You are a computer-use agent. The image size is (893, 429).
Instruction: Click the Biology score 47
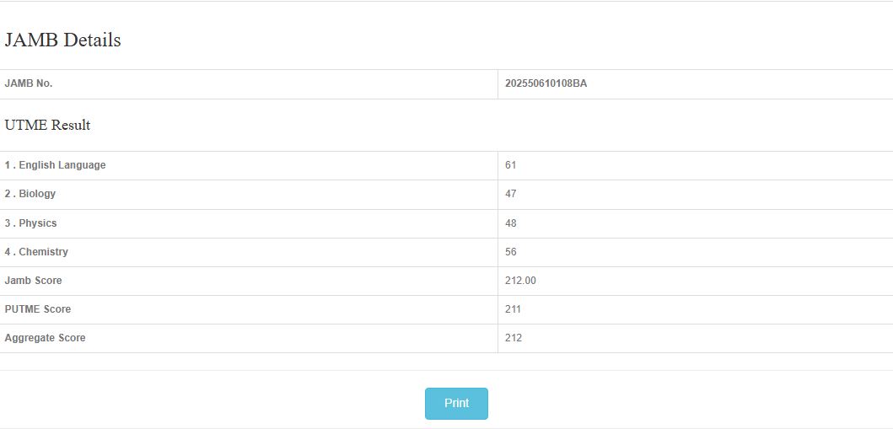coord(510,194)
